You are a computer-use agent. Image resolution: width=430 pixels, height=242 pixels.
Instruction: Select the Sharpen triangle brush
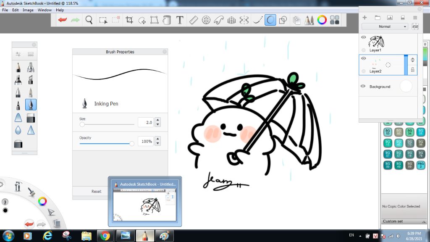31,130
